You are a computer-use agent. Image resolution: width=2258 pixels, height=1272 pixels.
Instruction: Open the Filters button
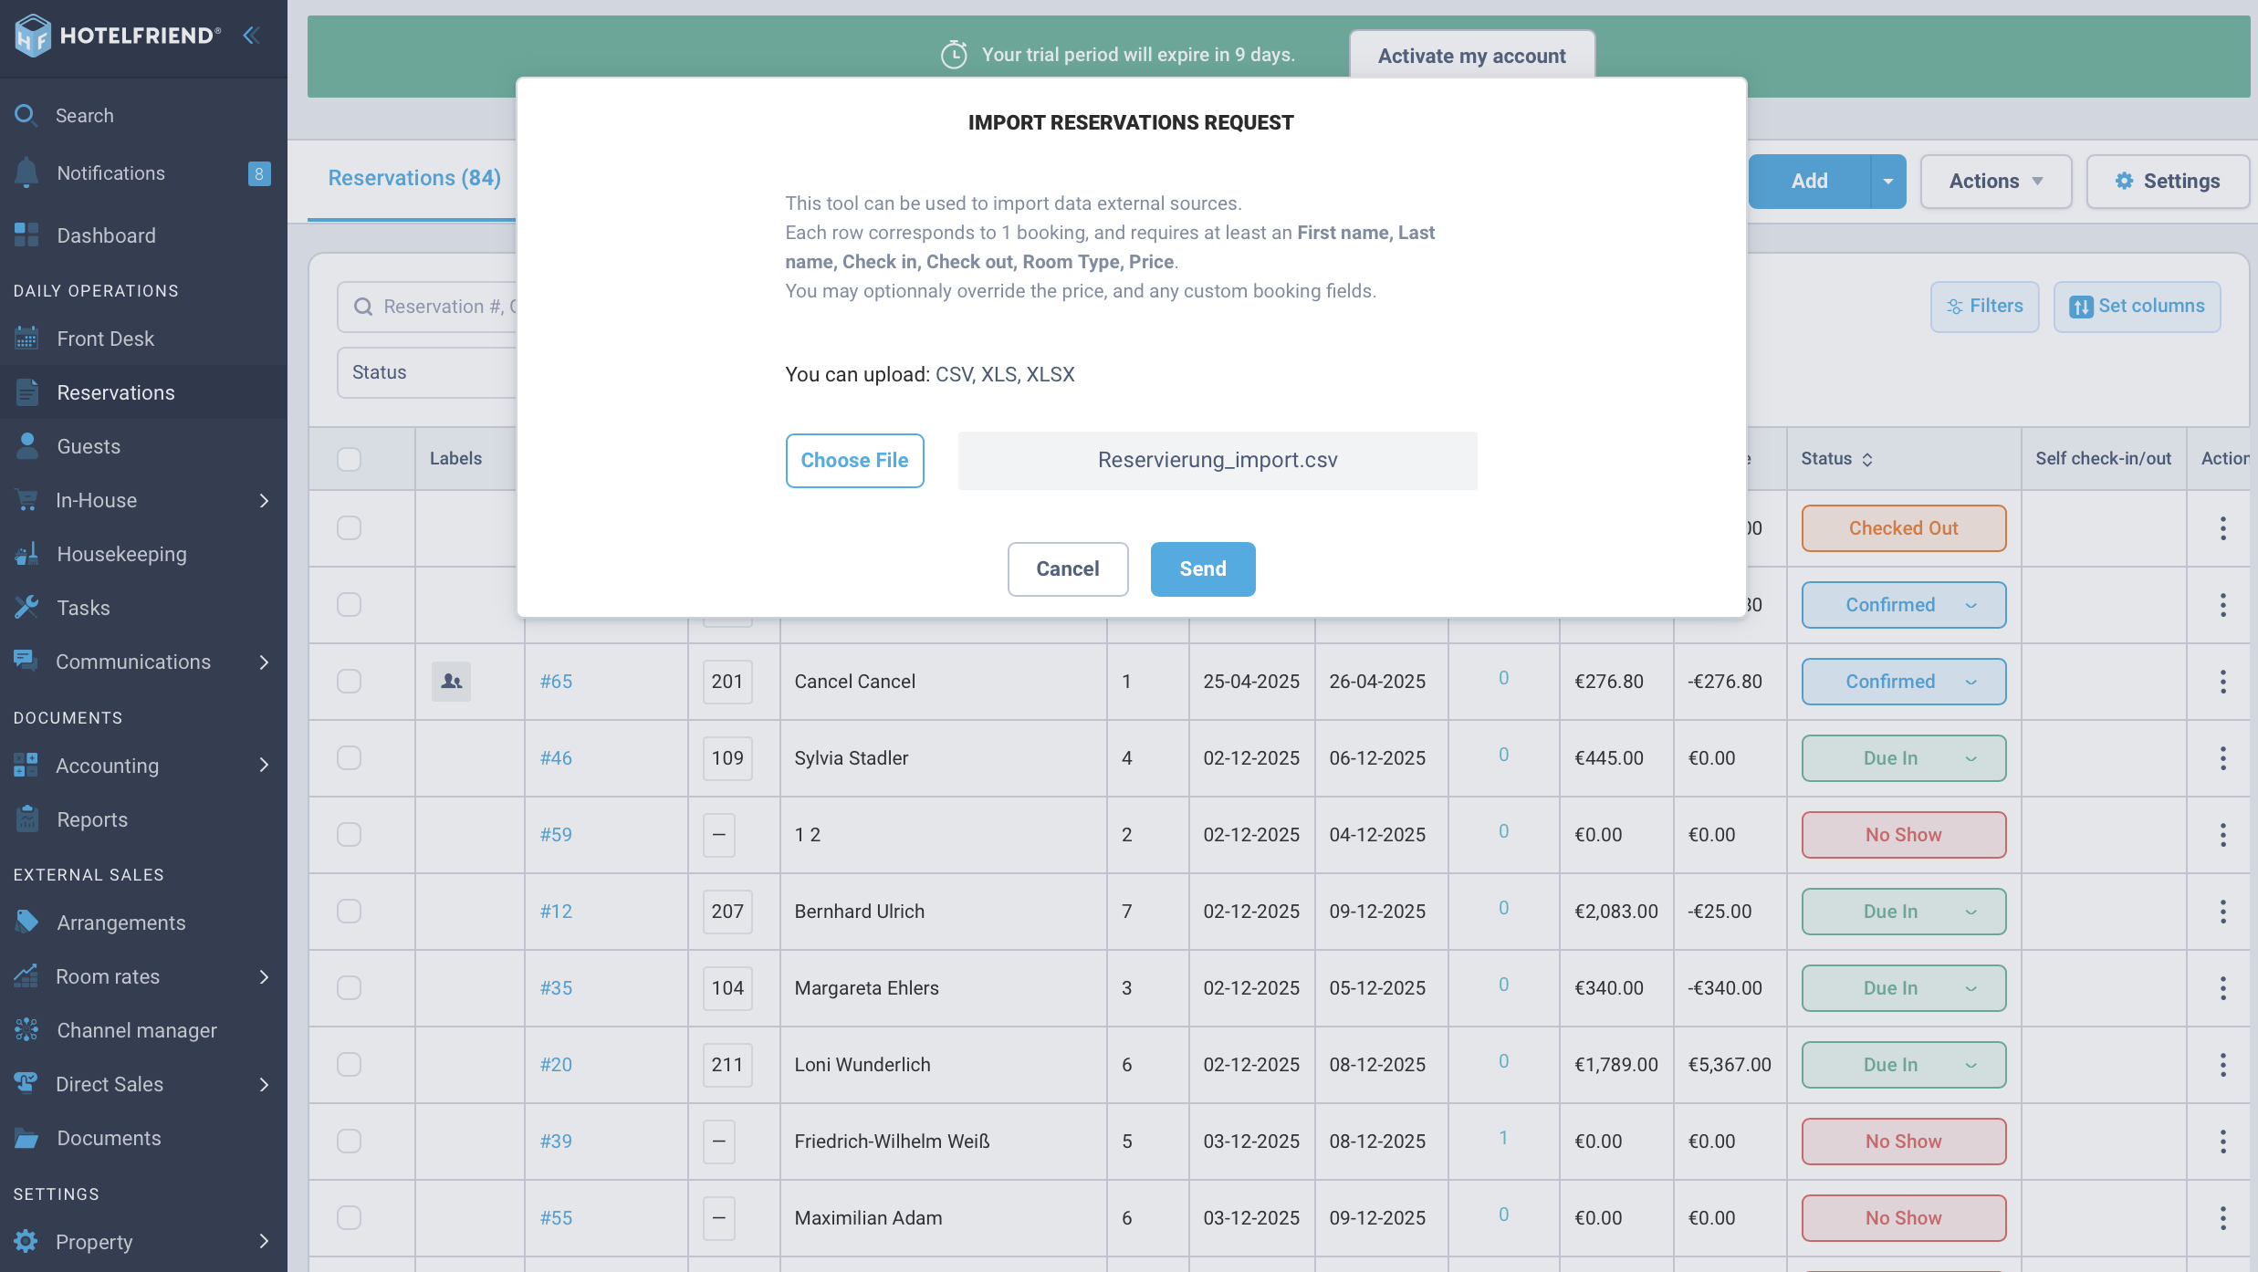point(1984,307)
